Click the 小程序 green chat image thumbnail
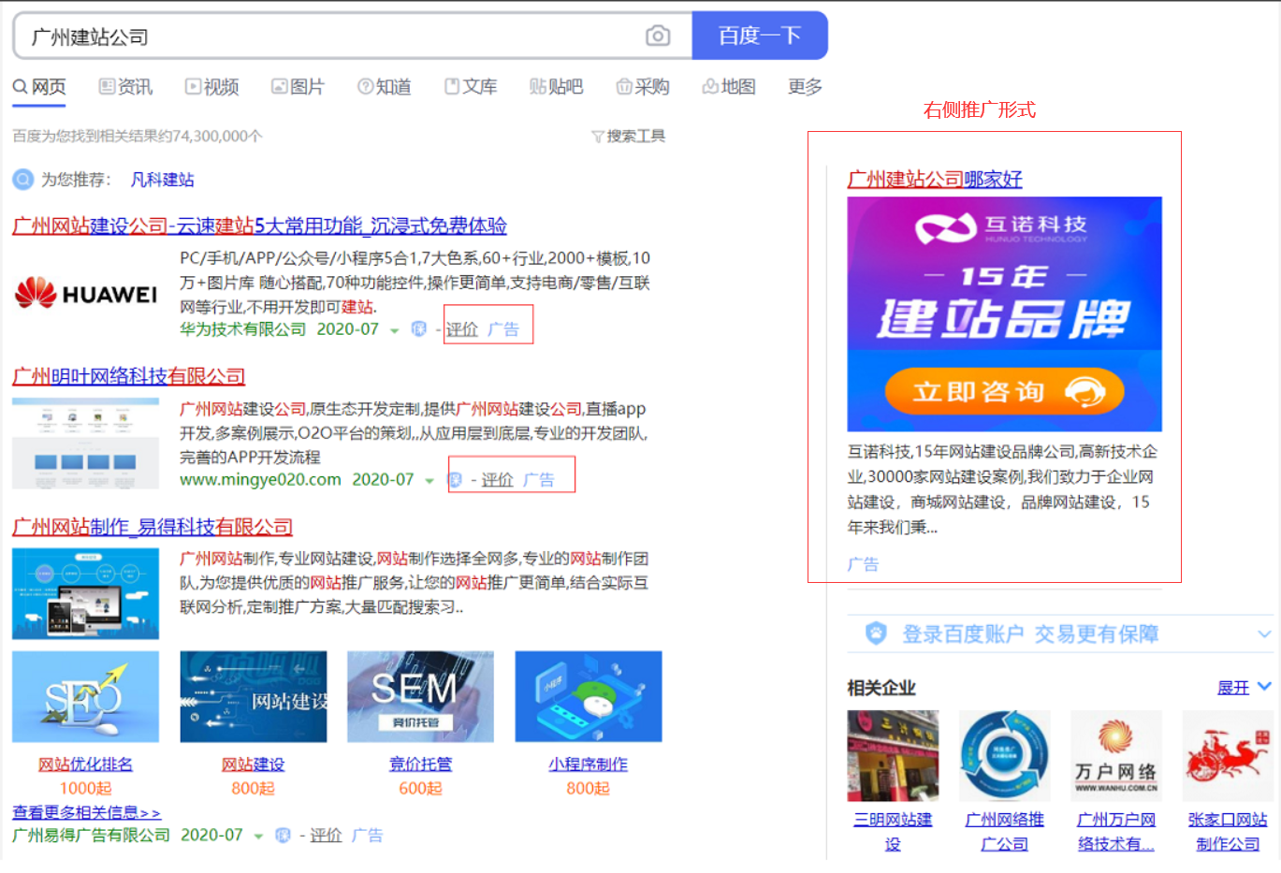Viewport: 1281px width, 873px height. (589, 697)
